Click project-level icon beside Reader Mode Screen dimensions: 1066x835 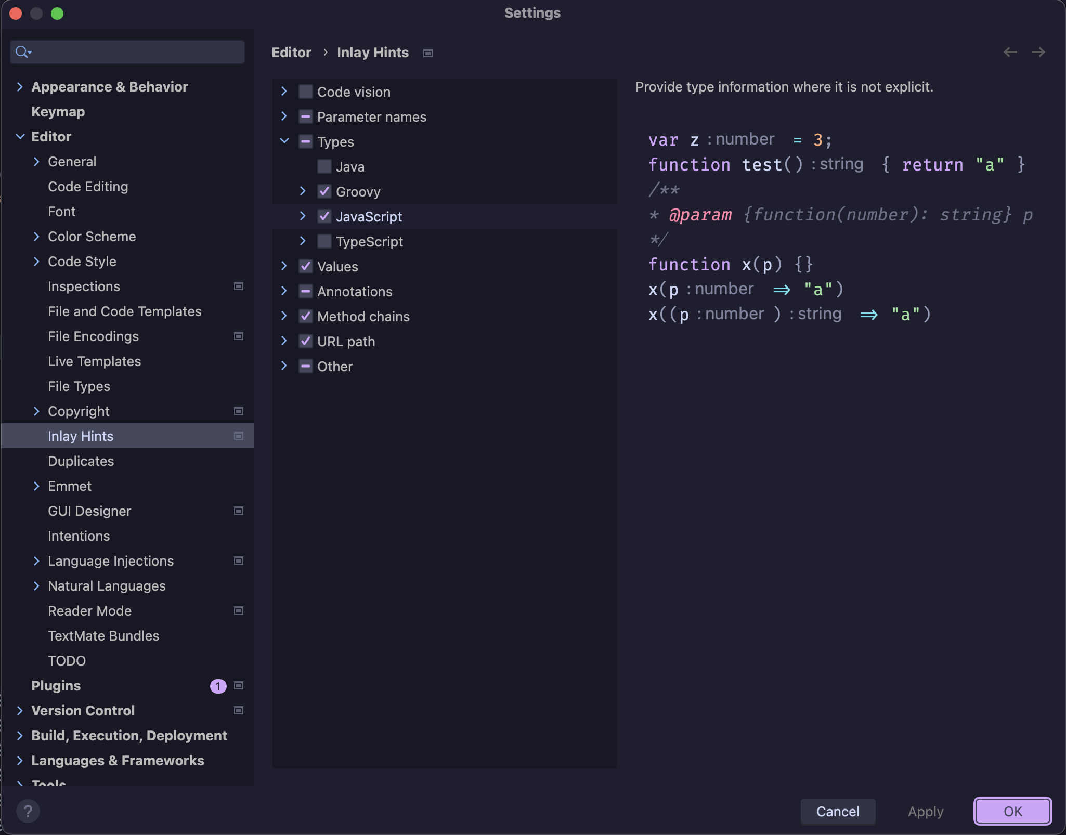239,610
